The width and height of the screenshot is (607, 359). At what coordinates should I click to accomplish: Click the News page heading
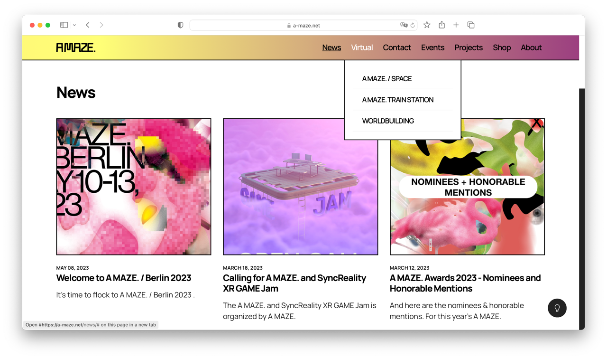coord(76,92)
